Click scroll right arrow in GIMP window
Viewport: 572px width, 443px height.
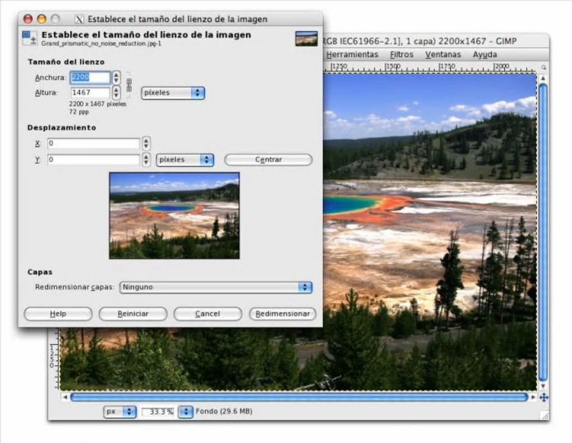[533, 398]
